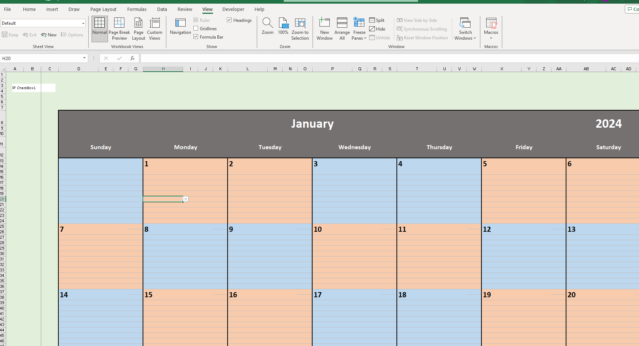Open sheet view Options
Viewport: 639px width, 346px height.
tap(72, 35)
